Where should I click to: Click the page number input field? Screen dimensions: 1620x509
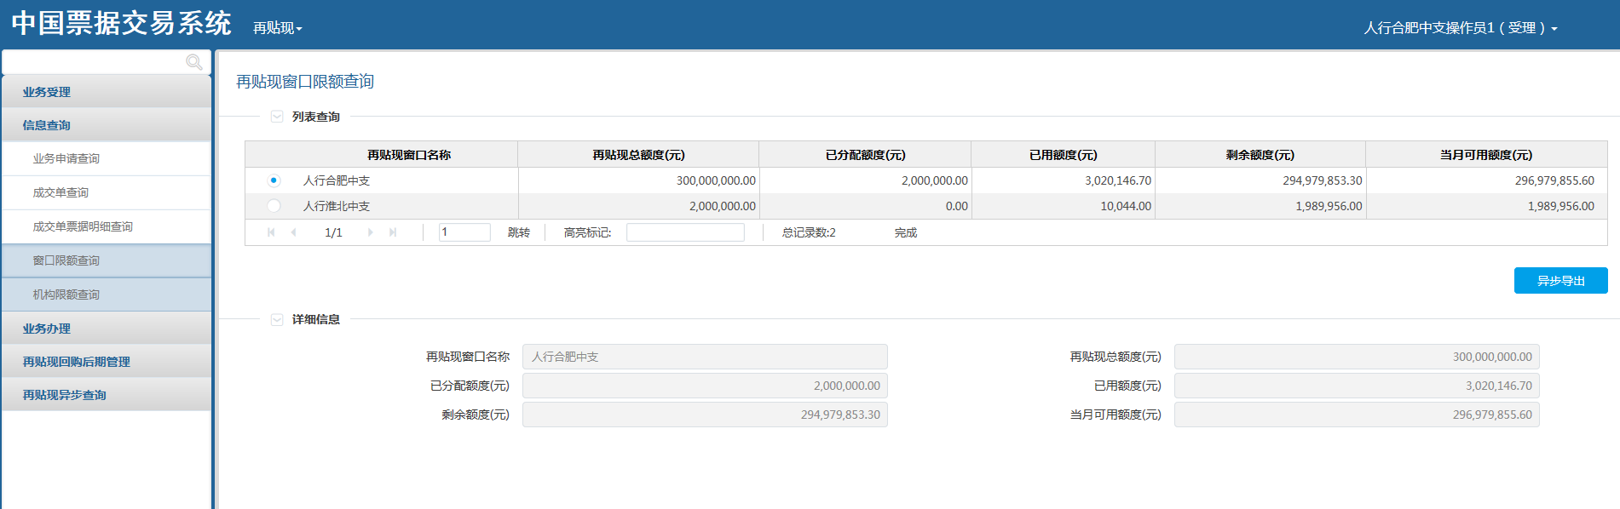[x=464, y=232]
